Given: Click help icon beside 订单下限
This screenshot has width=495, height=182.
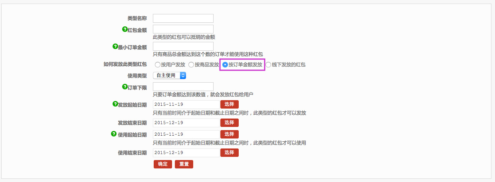Looking at the screenshot, I should click(x=125, y=87).
